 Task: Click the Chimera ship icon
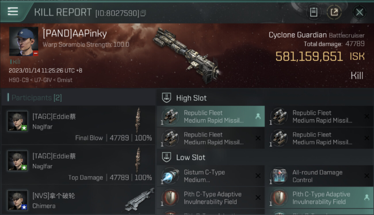(x=140, y=199)
